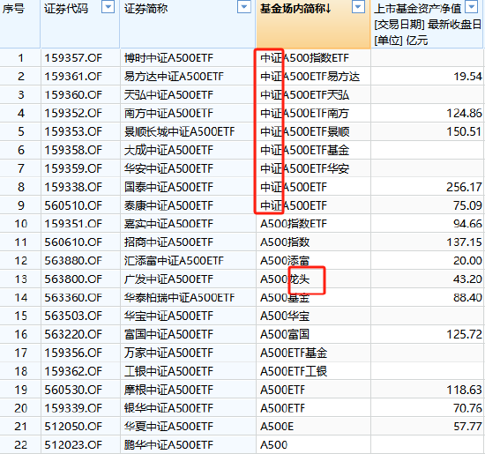Select net asset value 75.09
Screen dimensions: 485x454
(x=467, y=205)
